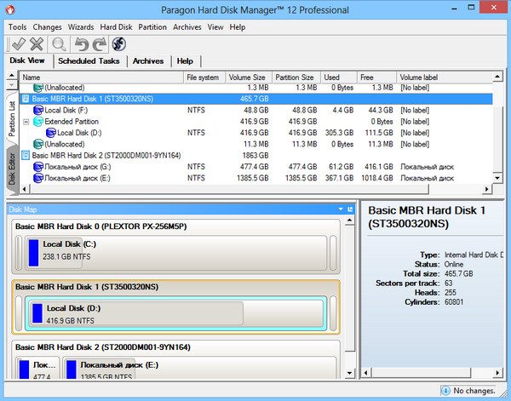Click the 11.3 MB Unallocated disk icon
The image size is (511, 401).
click(x=38, y=144)
